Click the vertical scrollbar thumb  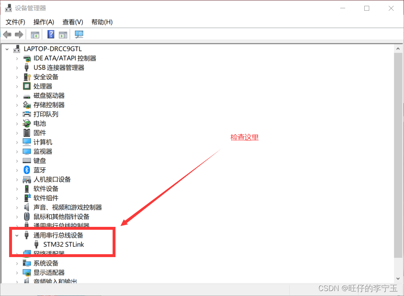click(398, 155)
